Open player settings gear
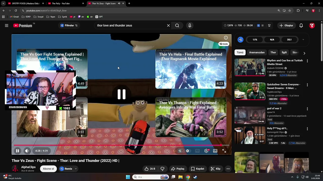 [206, 151]
